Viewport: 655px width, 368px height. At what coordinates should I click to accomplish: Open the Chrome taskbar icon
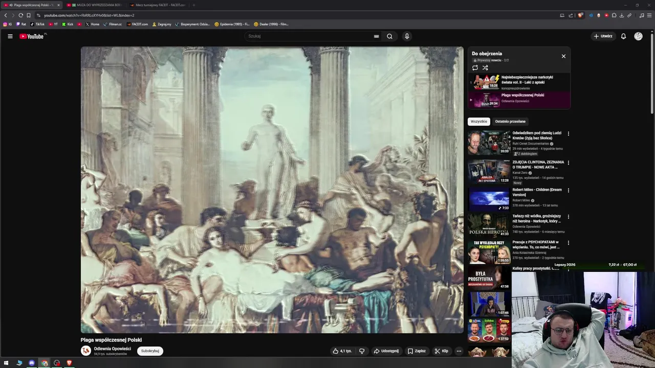pyautogui.click(x=45, y=363)
